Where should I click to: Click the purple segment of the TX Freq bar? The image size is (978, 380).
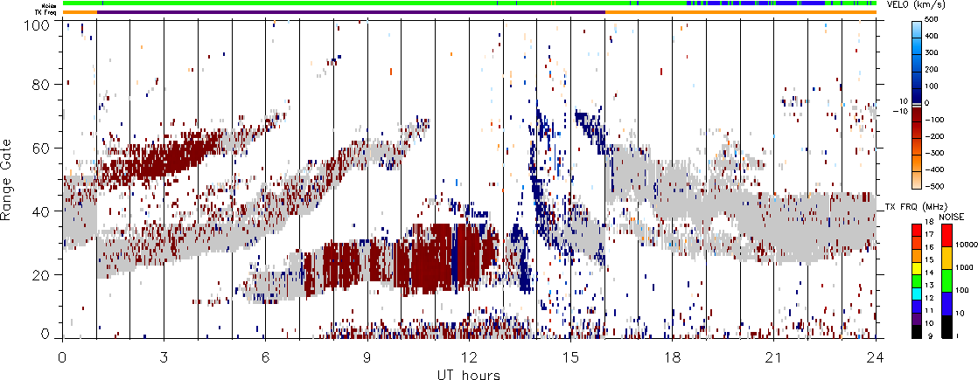coord(351,12)
